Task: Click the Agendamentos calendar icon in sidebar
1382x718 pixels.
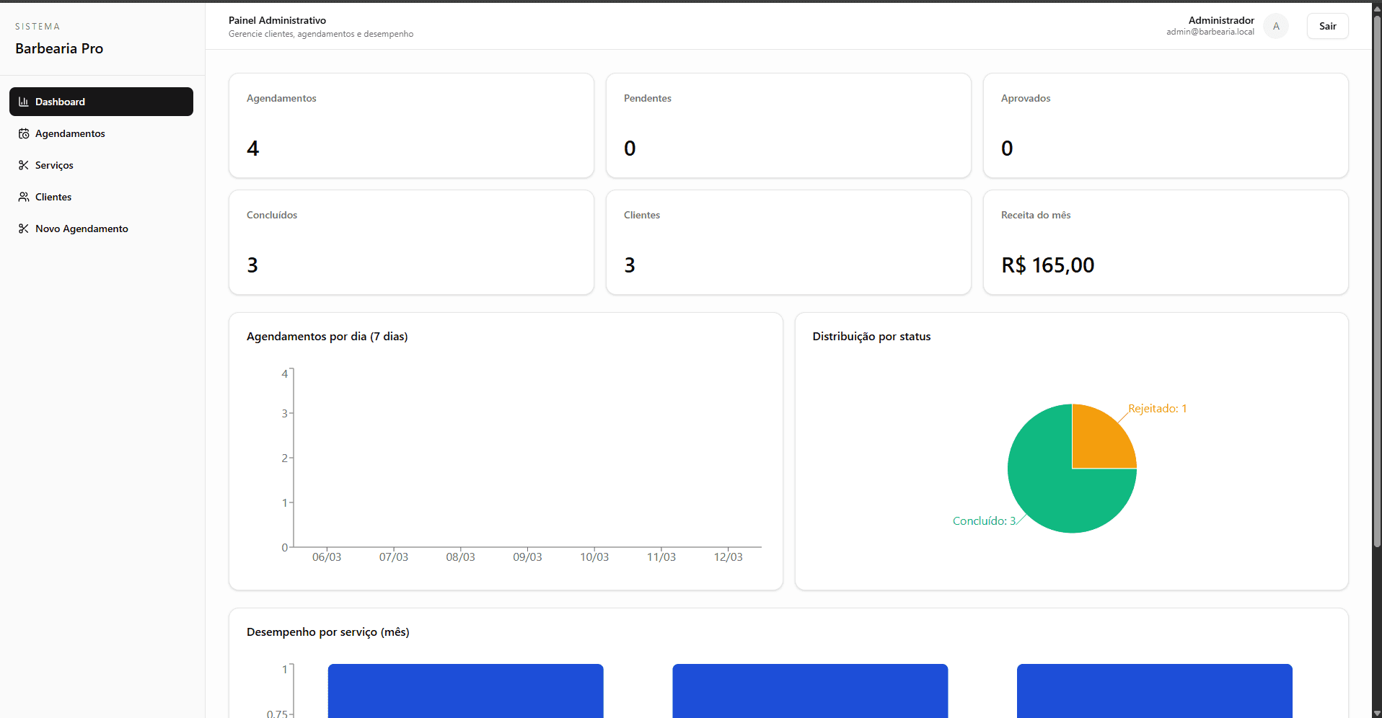Action: tap(24, 133)
